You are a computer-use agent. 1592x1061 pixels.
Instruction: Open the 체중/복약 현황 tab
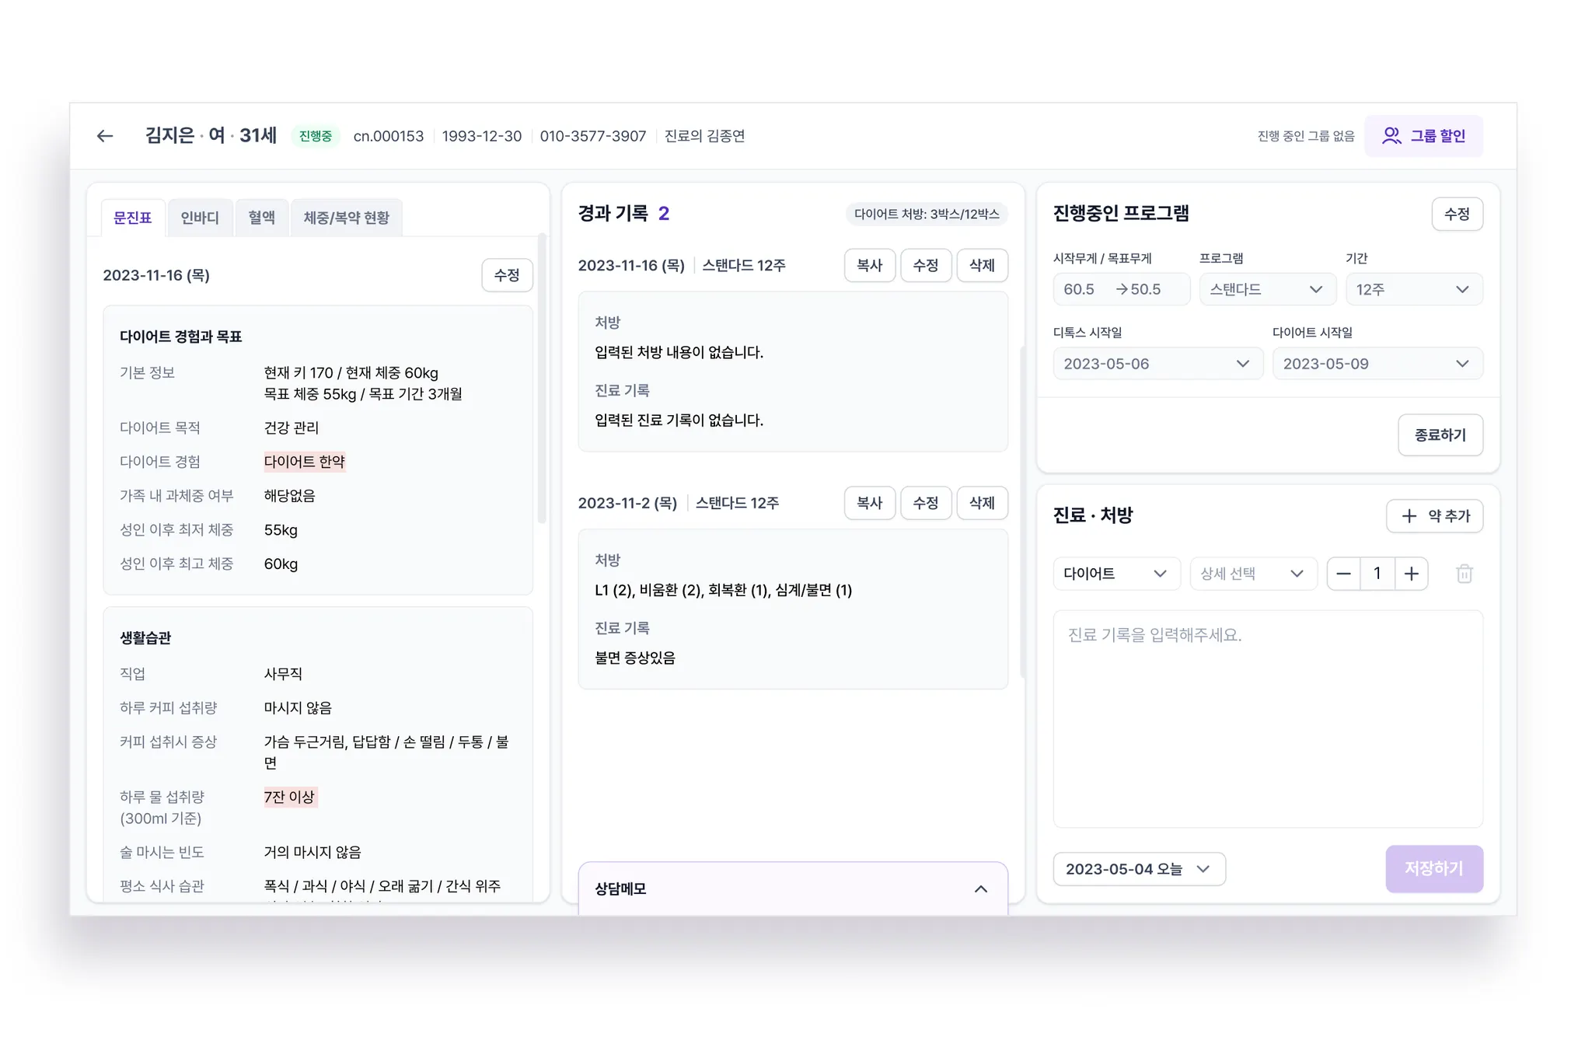(346, 218)
